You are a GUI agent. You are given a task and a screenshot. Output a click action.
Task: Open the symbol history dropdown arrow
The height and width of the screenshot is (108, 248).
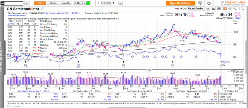click(27, 3)
